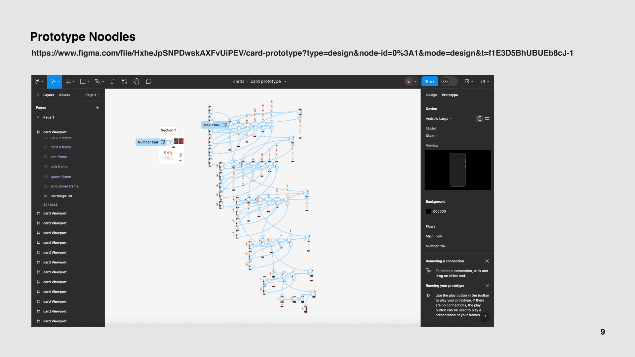Click the 000000 background color swatch
This screenshot has width=635, height=357.
pyautogui.click(x=428, y=212)
